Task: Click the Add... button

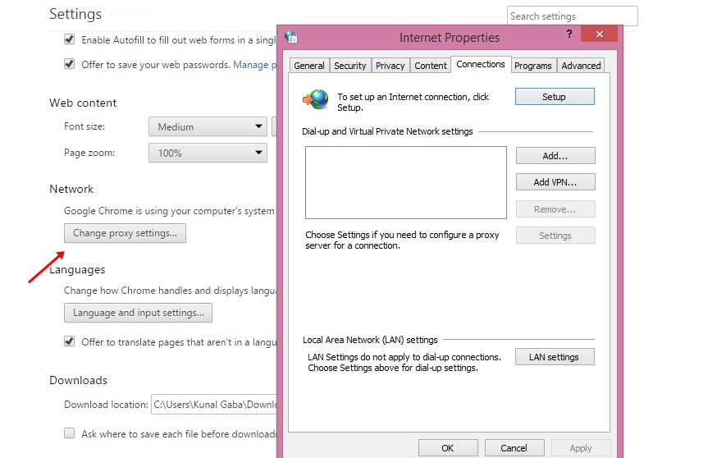Action: point(555,156)
